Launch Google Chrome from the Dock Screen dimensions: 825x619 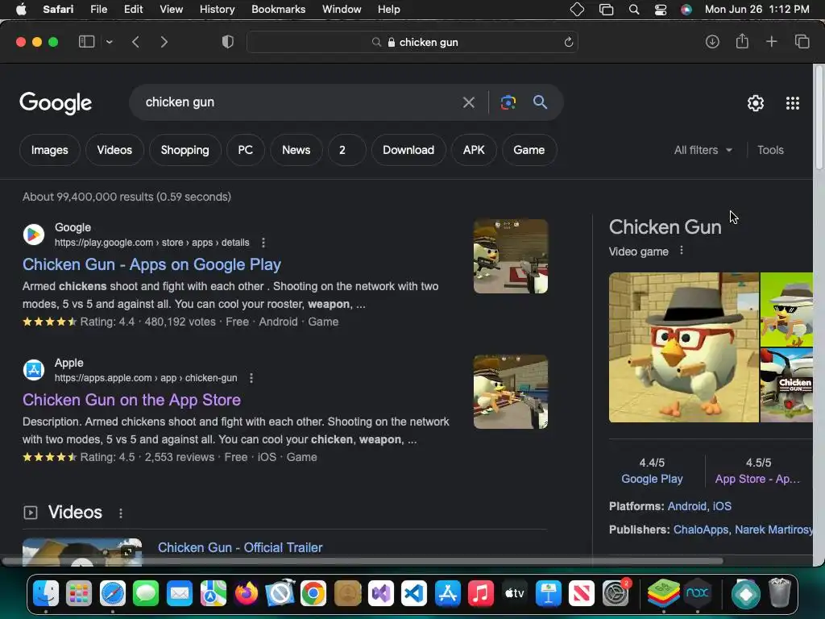(313, 594)
